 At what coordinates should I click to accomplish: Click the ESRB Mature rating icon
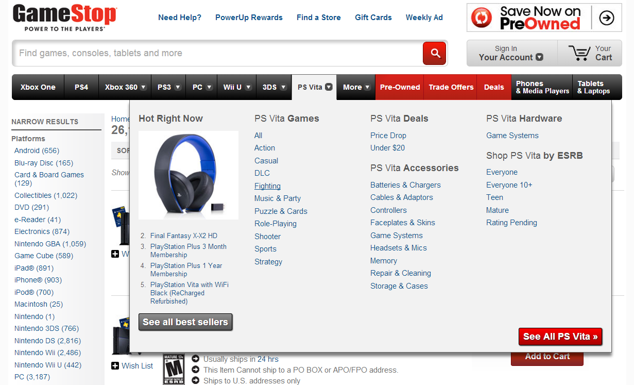[174, 369]
